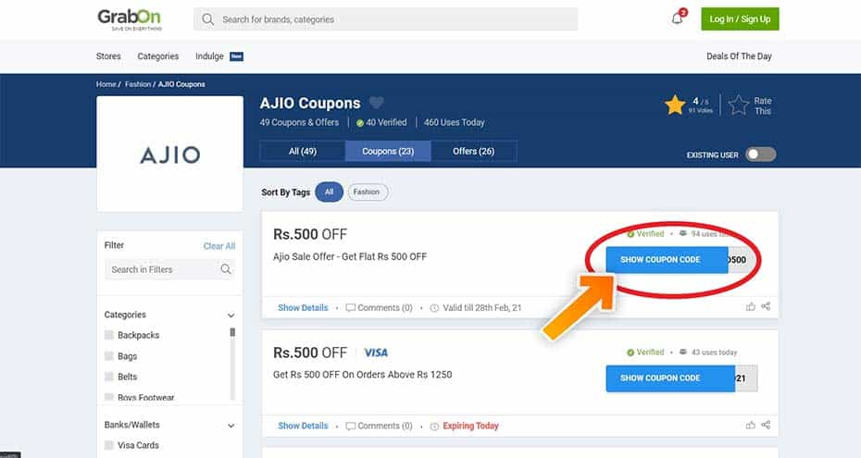
Task: Switch to the Coupons (23) tab
Action: [x=388, y=151]
